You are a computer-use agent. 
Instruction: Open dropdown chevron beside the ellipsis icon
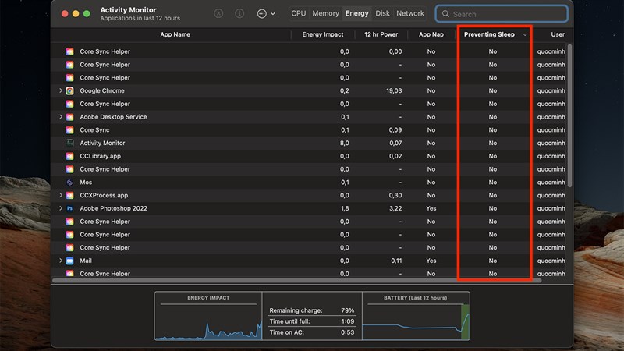[273, 14]
